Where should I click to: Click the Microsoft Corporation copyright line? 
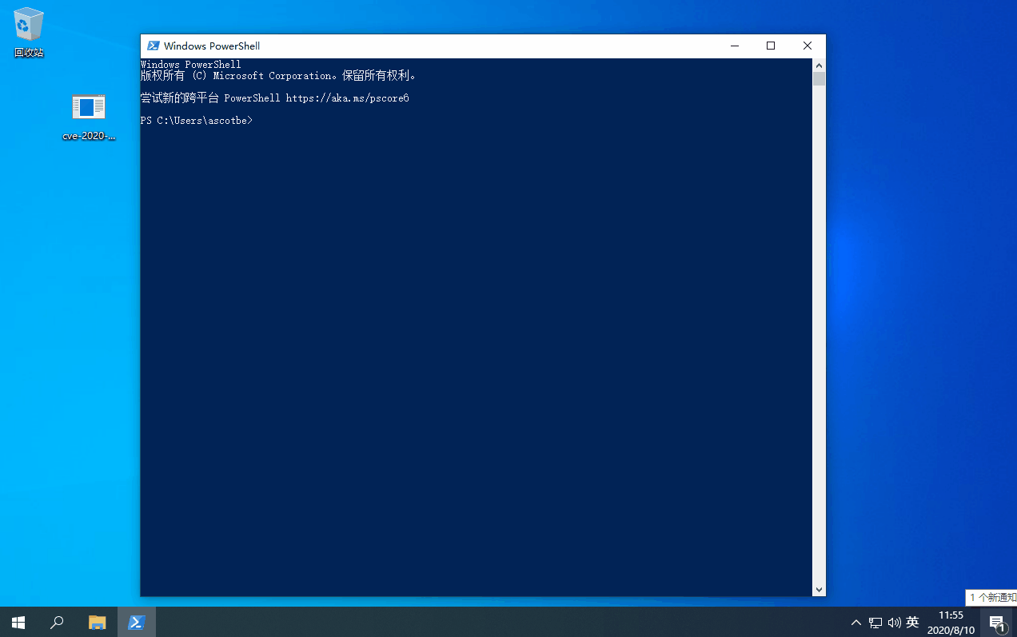[x=278, y=76]
